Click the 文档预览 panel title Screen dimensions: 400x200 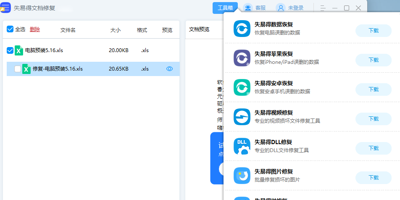pyautogui.click(x=199, y=29)
